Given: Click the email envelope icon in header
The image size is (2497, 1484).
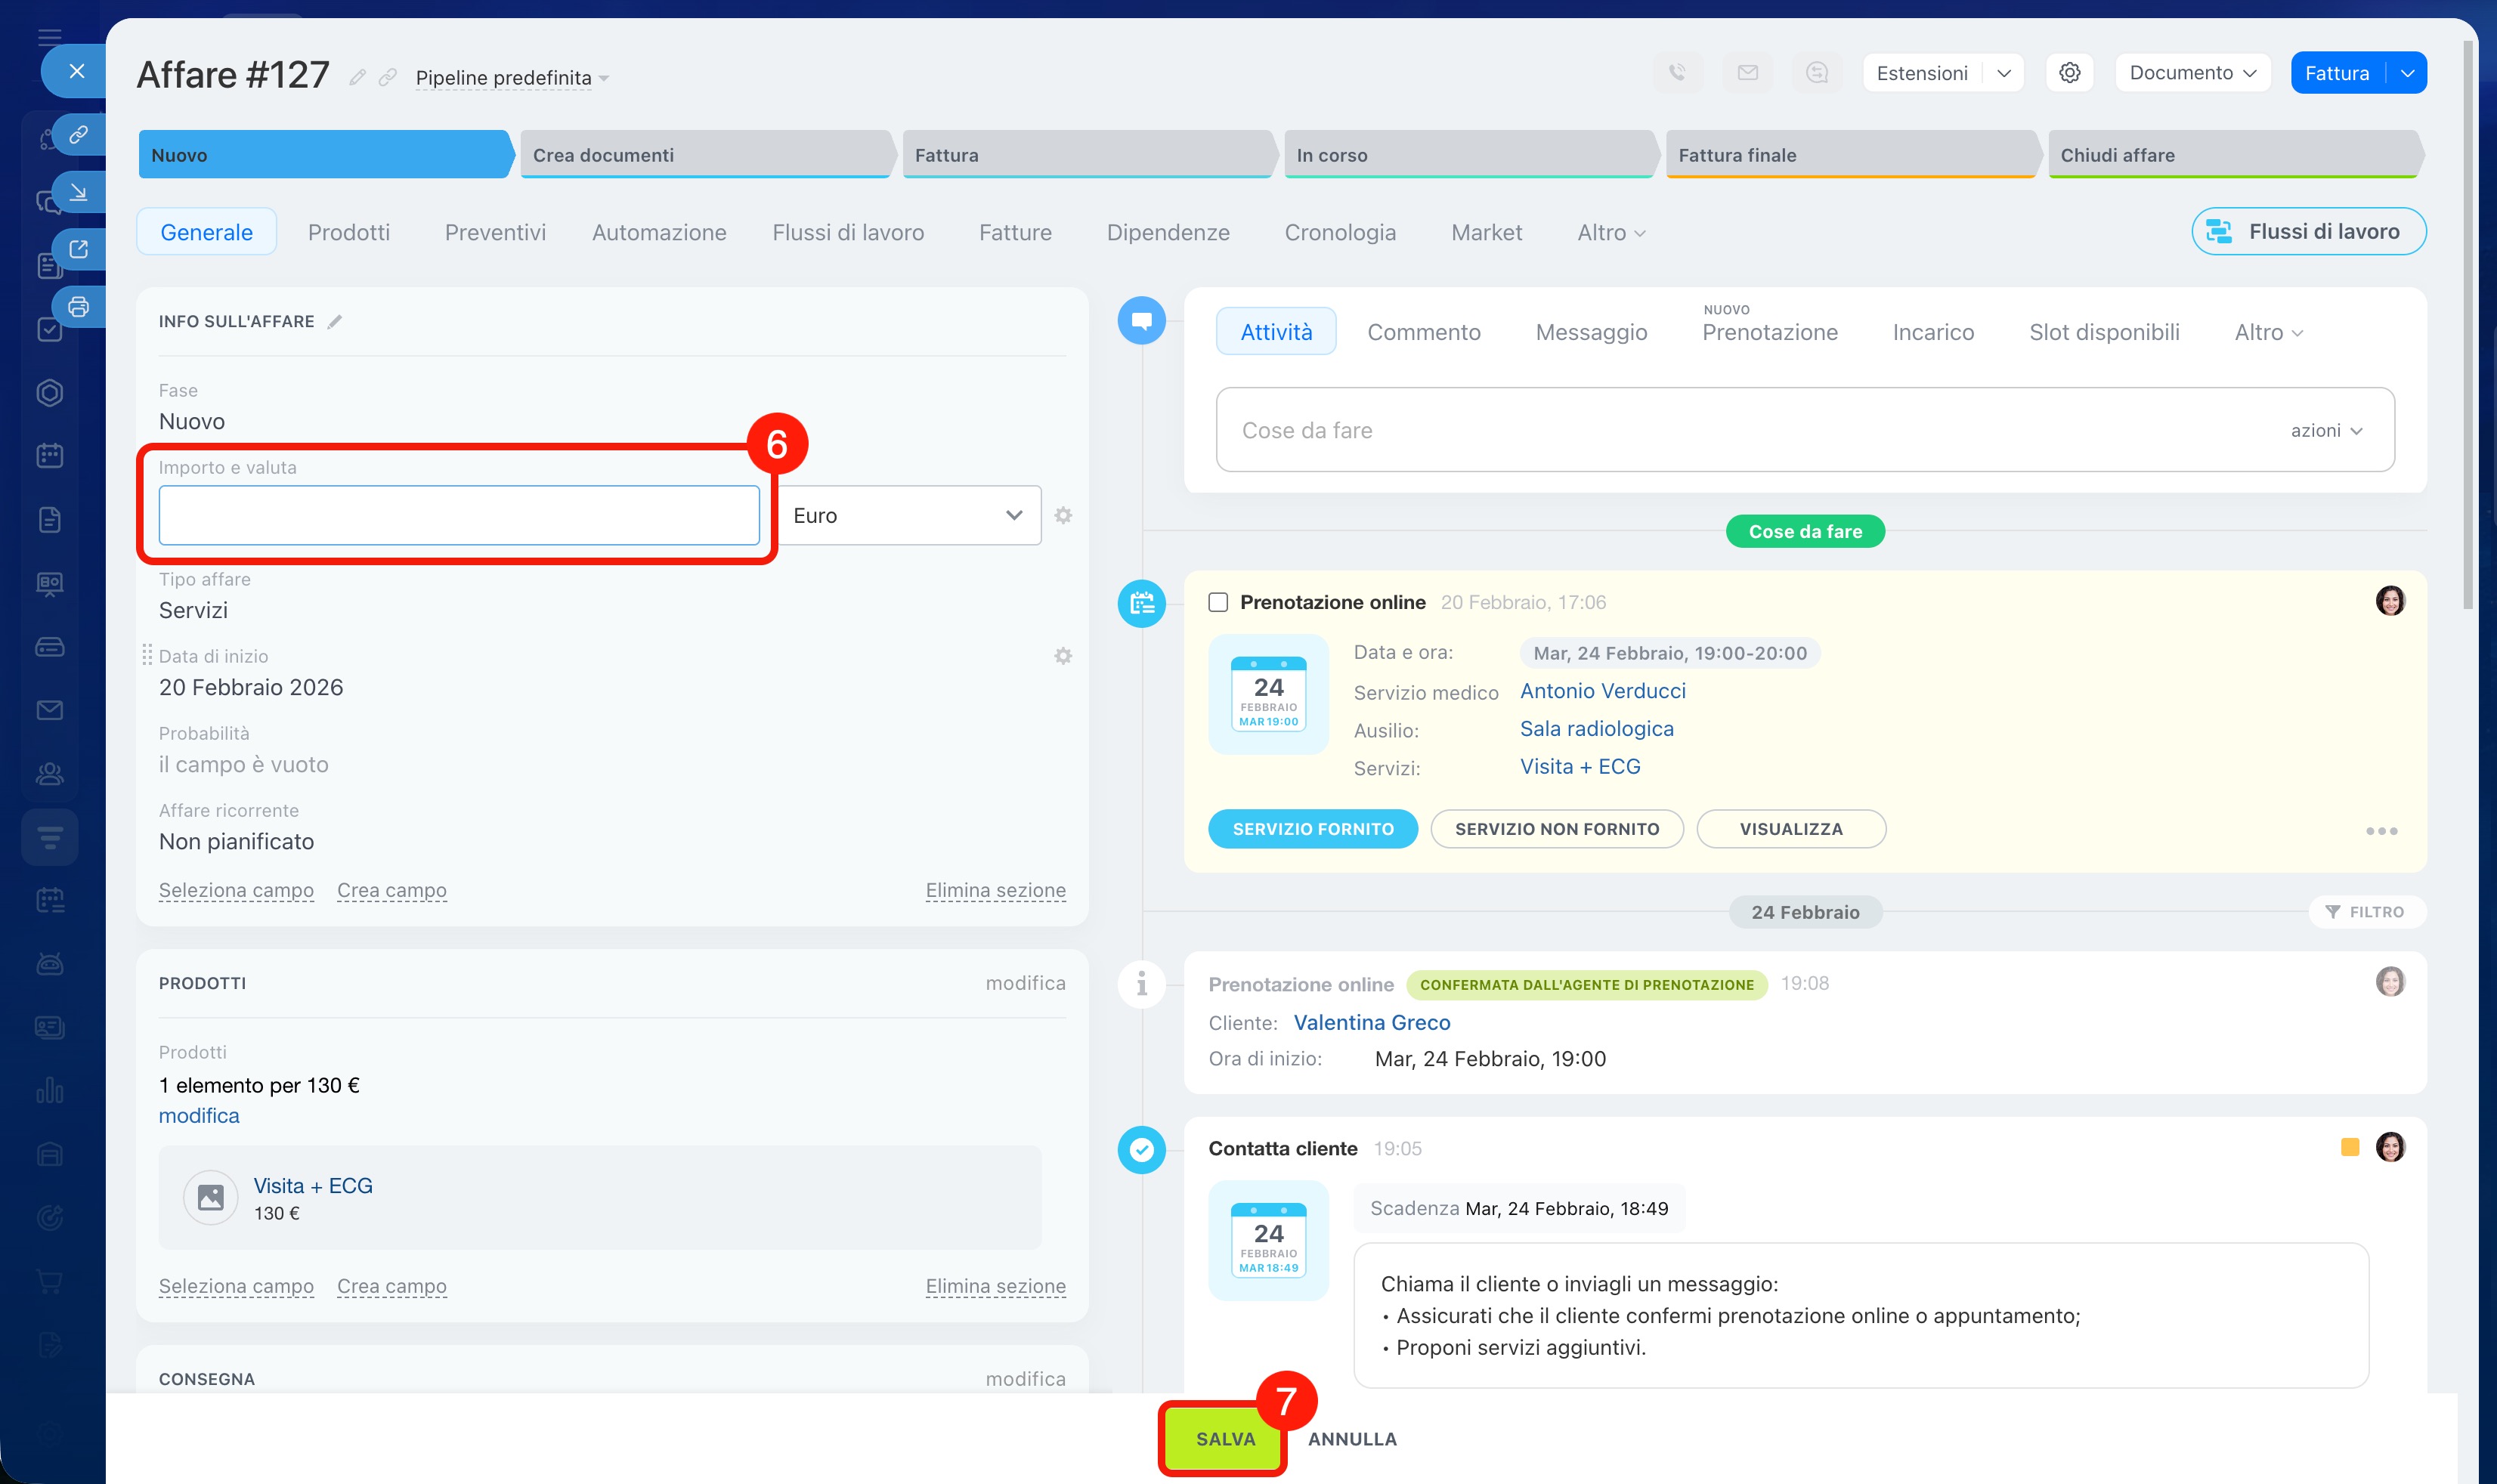Looking at the screenshot, I should tap(1747, 73).
